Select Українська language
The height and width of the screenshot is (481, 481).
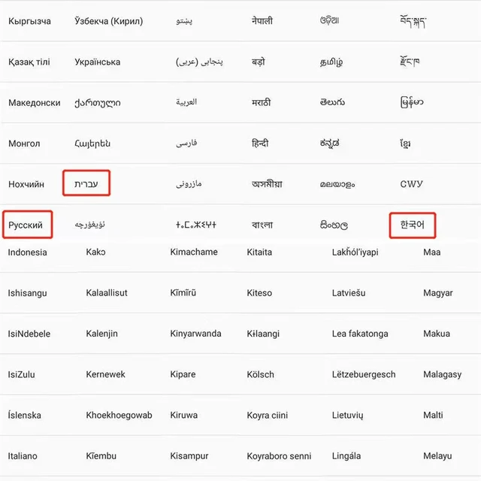97,62
